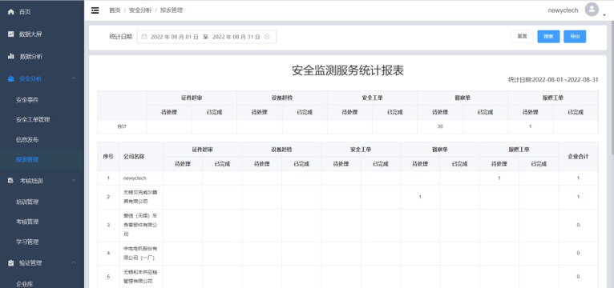614x288 pixels.
Task: Click the 首页 home icon in sidebar
Action: coord(11,12)
